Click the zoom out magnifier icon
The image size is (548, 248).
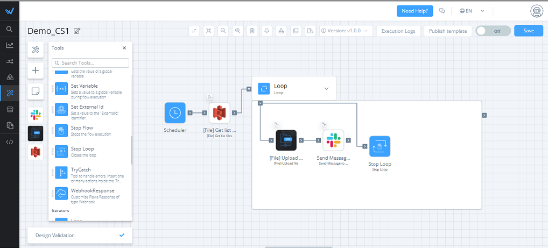pyautogui.click(x=223, y=31)
